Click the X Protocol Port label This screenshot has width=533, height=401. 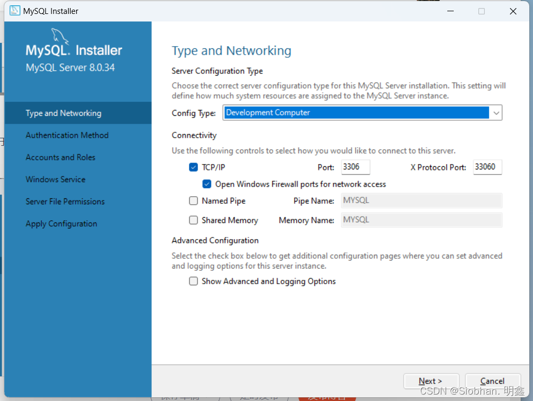click(438, 167)
